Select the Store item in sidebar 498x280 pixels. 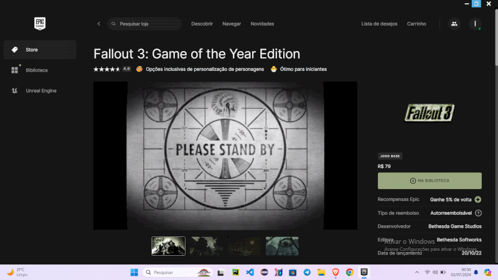coord(40,50)
